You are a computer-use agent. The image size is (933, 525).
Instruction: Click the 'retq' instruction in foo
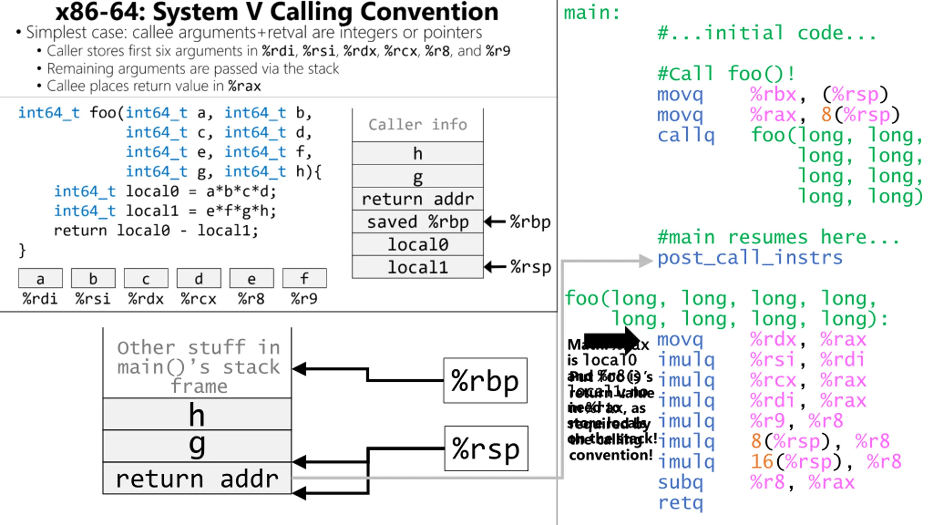680,503
